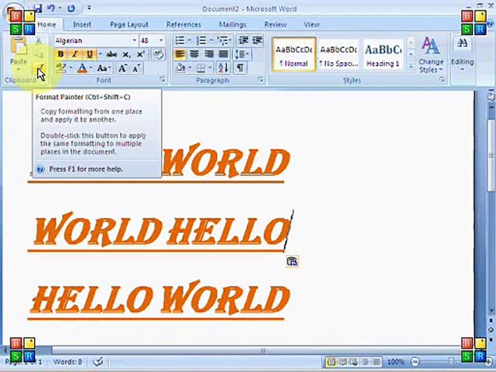Viewport: 496px width, 372px height.
Task: Click the Sort A-Z icon
Action: click(223, 68)
